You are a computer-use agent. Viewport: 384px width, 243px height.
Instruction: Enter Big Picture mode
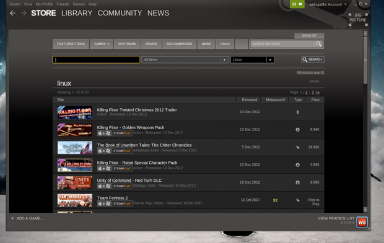358,20
